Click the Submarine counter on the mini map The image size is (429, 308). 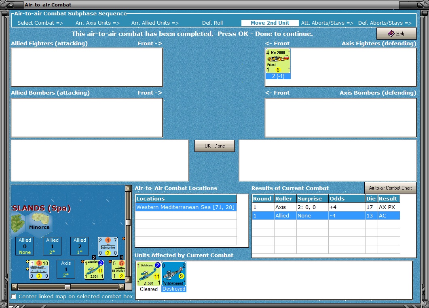[108, 247]
